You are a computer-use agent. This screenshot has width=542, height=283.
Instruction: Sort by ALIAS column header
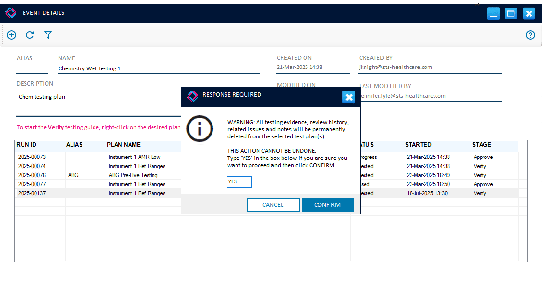[x=74, y=145]
